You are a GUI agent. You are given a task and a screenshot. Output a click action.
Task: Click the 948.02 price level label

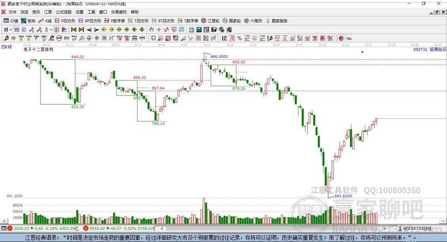(x=78, y=57)
